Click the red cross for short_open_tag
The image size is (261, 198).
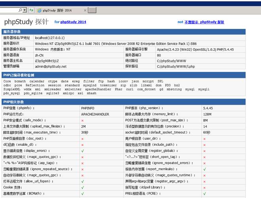click(204, 157)
